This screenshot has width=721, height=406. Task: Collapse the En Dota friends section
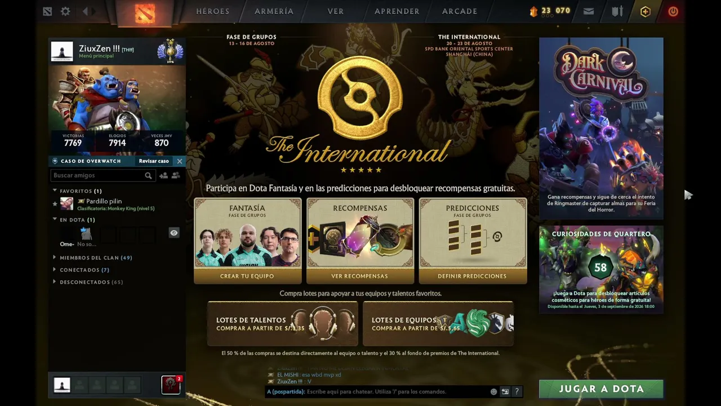(55, 219)
